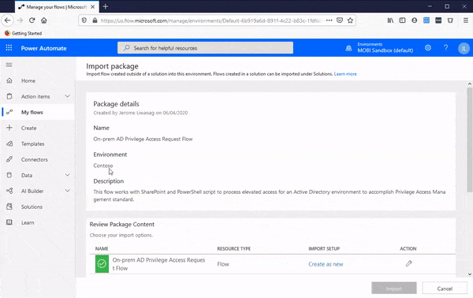This screenshot has width=473, height=298.
Task: Click the page vertical scrollbar thumb
Action: point(470,140)
